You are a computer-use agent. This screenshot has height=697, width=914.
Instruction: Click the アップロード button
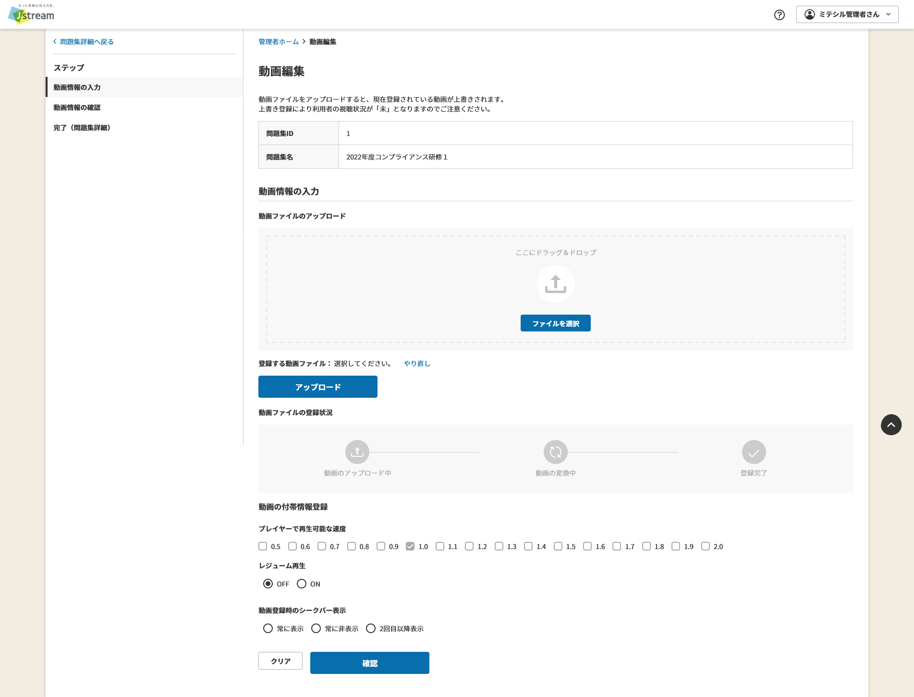(318, 387)
